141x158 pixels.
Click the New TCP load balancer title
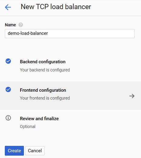point(56,7)
